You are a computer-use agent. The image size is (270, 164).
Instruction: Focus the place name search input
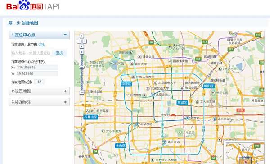[x=31, y=53]
